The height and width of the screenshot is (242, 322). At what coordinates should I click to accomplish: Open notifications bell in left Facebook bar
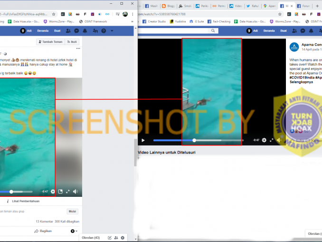(x=85, y=31)
